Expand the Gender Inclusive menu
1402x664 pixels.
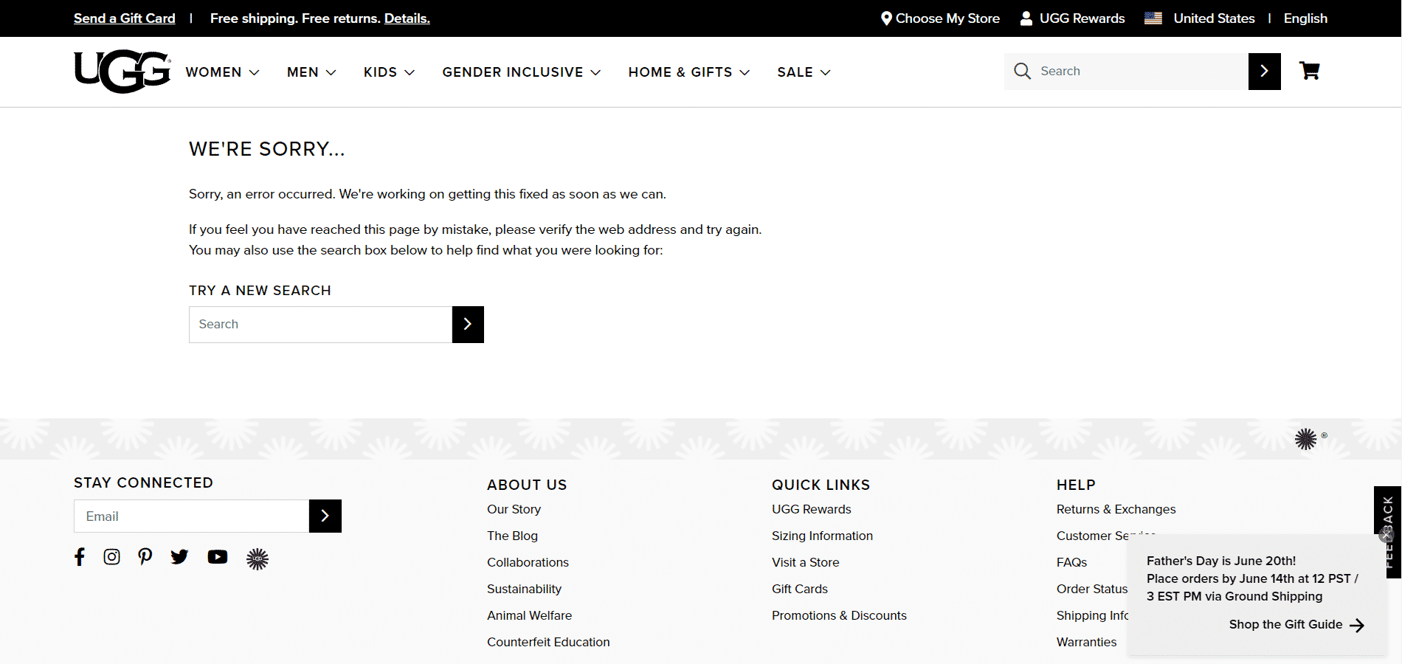(521, 72)
